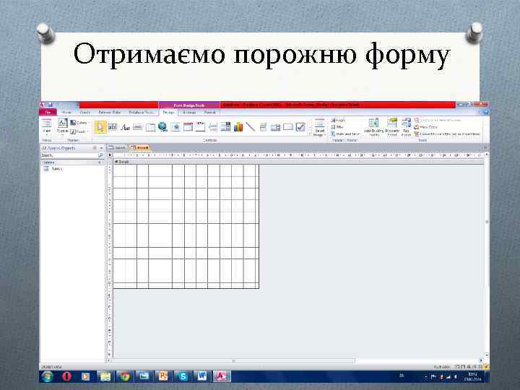Switch to the Database Tools tab
Image resolution: width=520 pixels, height=390 pixels.
pos(142,113)
